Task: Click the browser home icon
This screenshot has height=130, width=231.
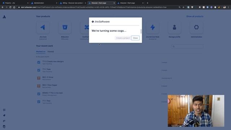Action: tap(14, 7)
